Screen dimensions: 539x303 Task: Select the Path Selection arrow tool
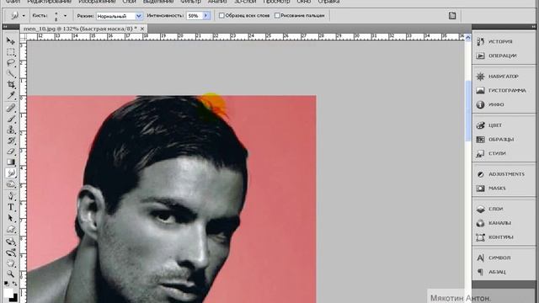(x=11, y=218)
